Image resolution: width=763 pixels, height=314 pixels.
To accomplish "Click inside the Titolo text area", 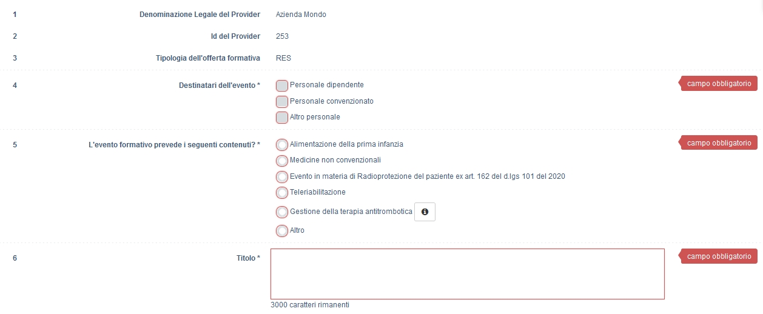I will click(x=467, y=274).
